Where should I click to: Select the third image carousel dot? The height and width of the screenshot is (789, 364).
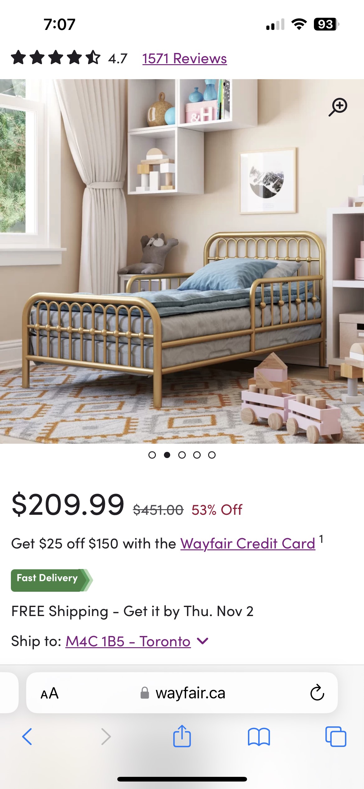pos(182,455)
